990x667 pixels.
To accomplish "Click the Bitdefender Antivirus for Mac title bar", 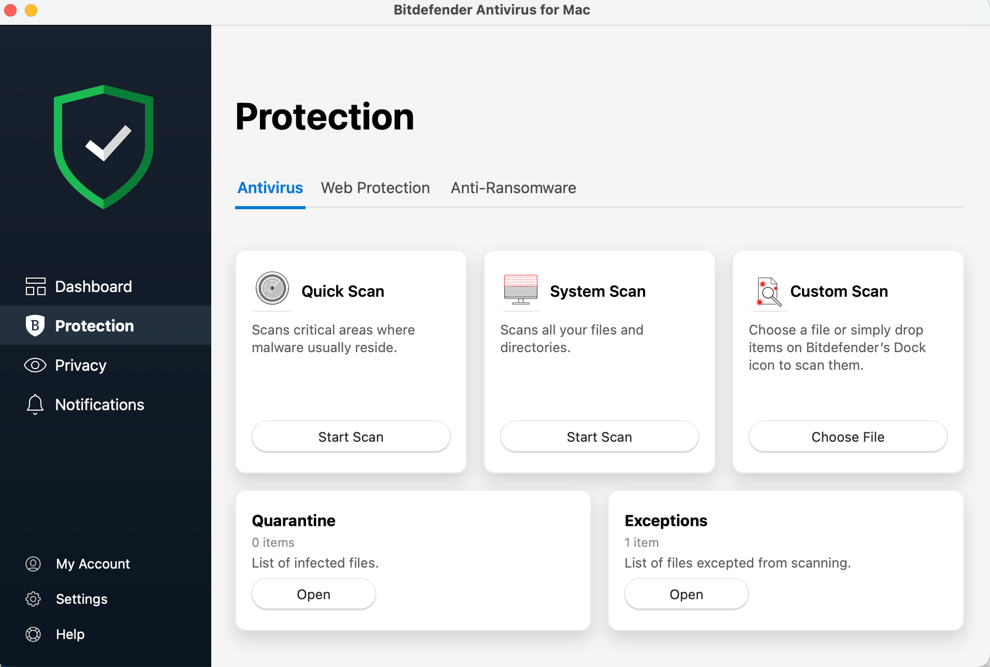I will (x=492, y=10).
